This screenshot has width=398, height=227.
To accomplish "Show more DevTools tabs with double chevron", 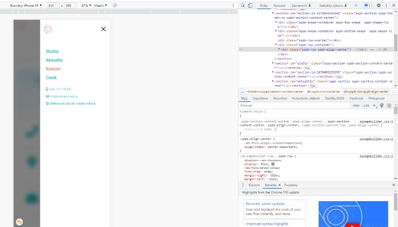I will [x=355, y=6].
